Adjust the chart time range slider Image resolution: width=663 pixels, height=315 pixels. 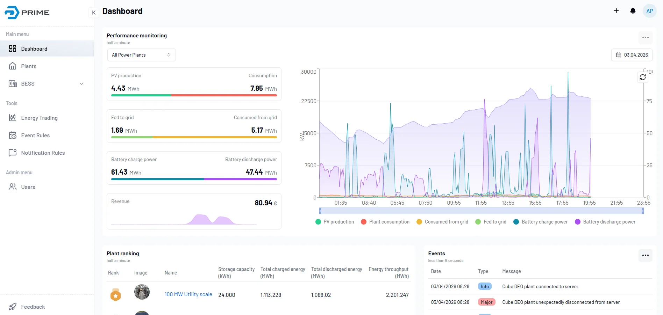point(480,211)
